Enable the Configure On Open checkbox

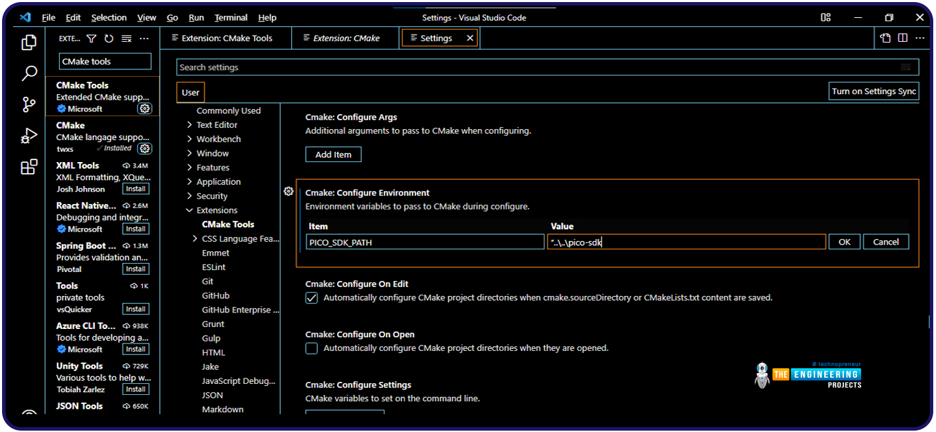[x=312, y=348]
